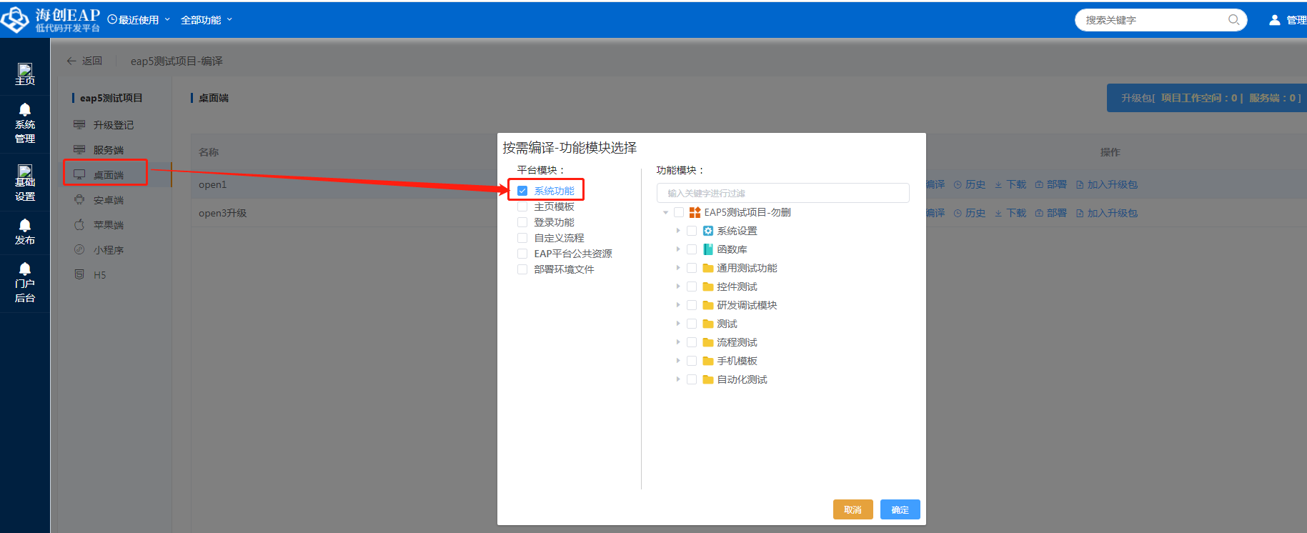Viewport: 1307px width, 533px height.
Task: Select 服务端 in the project menu
Action: pos(108,150)
